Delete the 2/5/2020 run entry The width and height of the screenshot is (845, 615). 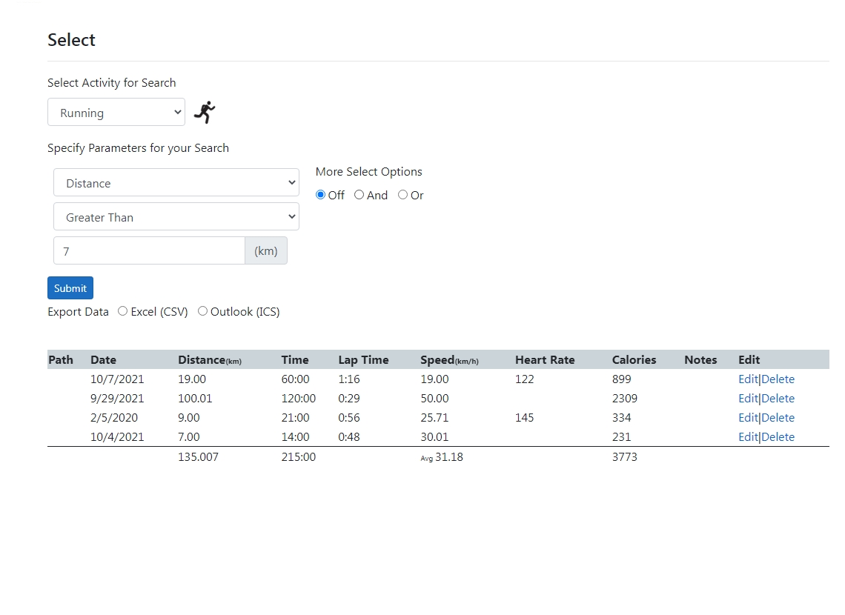coord(778,418)
